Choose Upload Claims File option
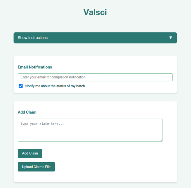 click(x=36, y=167)
